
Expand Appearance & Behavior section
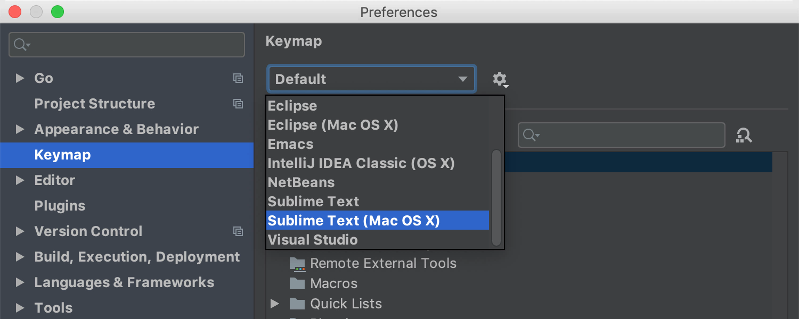coord(20,129)
